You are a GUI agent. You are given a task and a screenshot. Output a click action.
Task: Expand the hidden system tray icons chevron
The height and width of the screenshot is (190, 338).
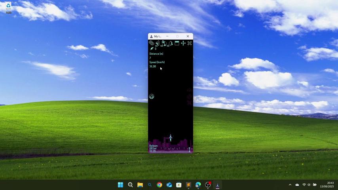pyautogui.click(x=290, y=185)
